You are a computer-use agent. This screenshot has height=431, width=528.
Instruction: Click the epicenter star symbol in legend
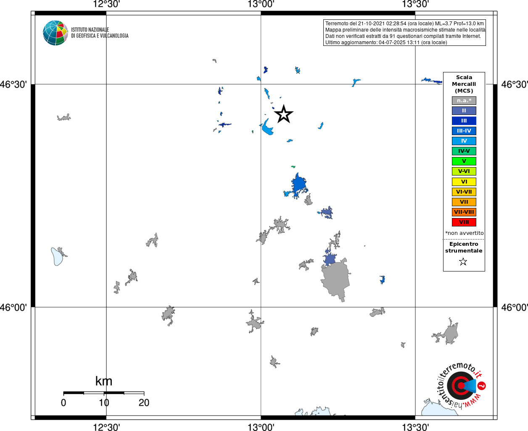pos(463,262)
